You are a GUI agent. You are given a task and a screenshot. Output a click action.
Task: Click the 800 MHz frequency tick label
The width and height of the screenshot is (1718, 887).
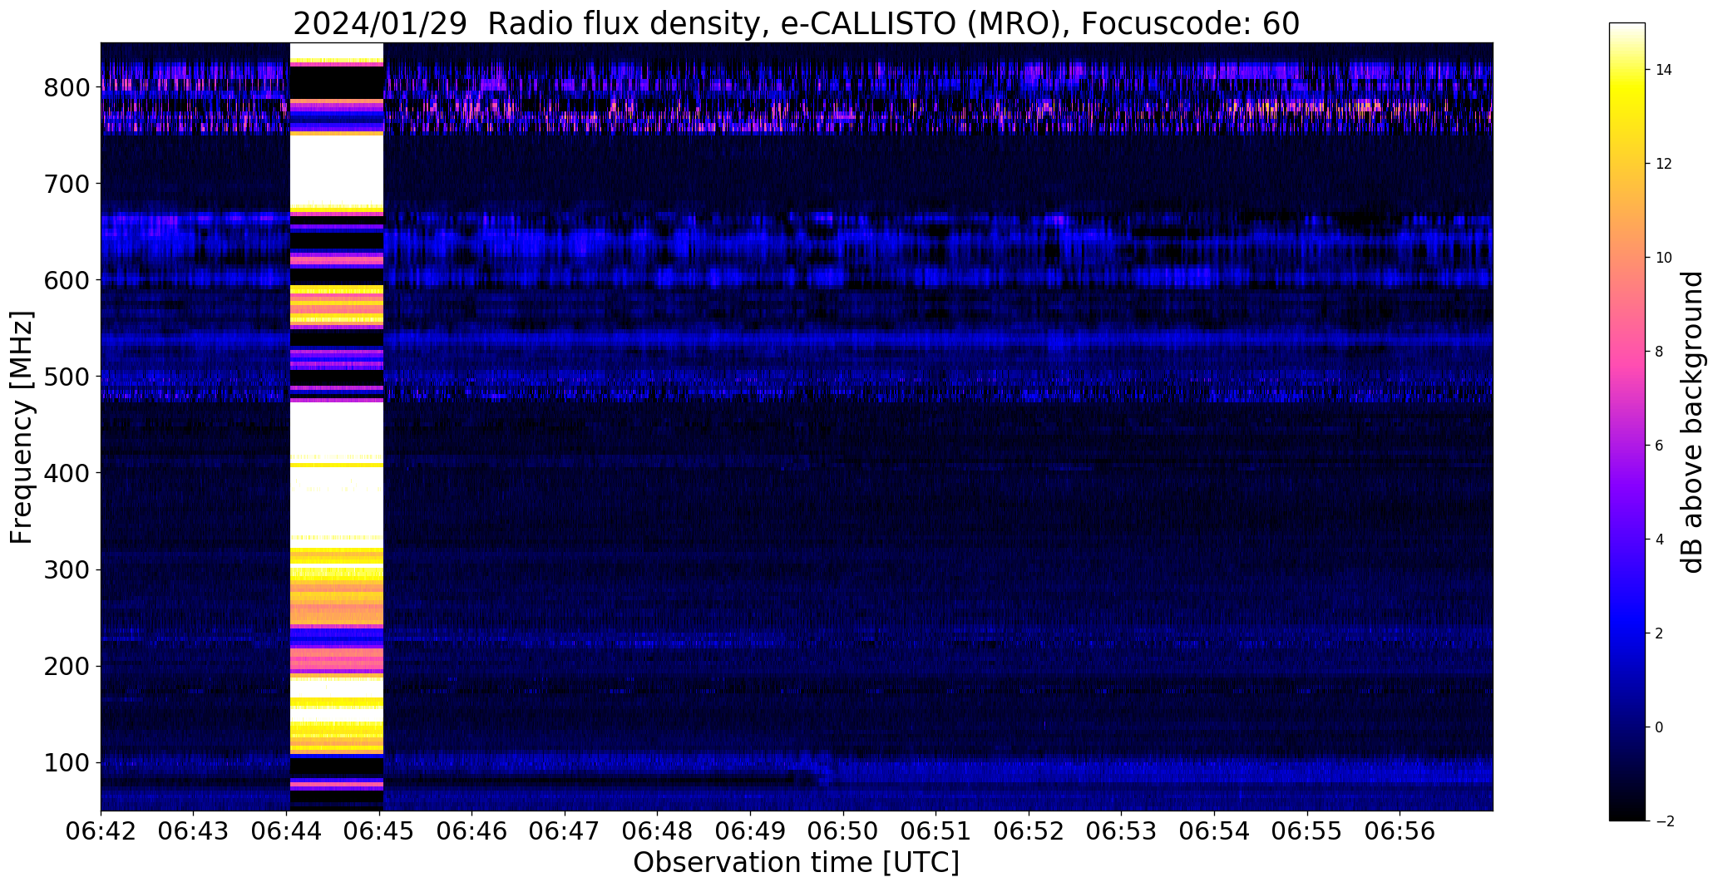click(x=67, y=87)
